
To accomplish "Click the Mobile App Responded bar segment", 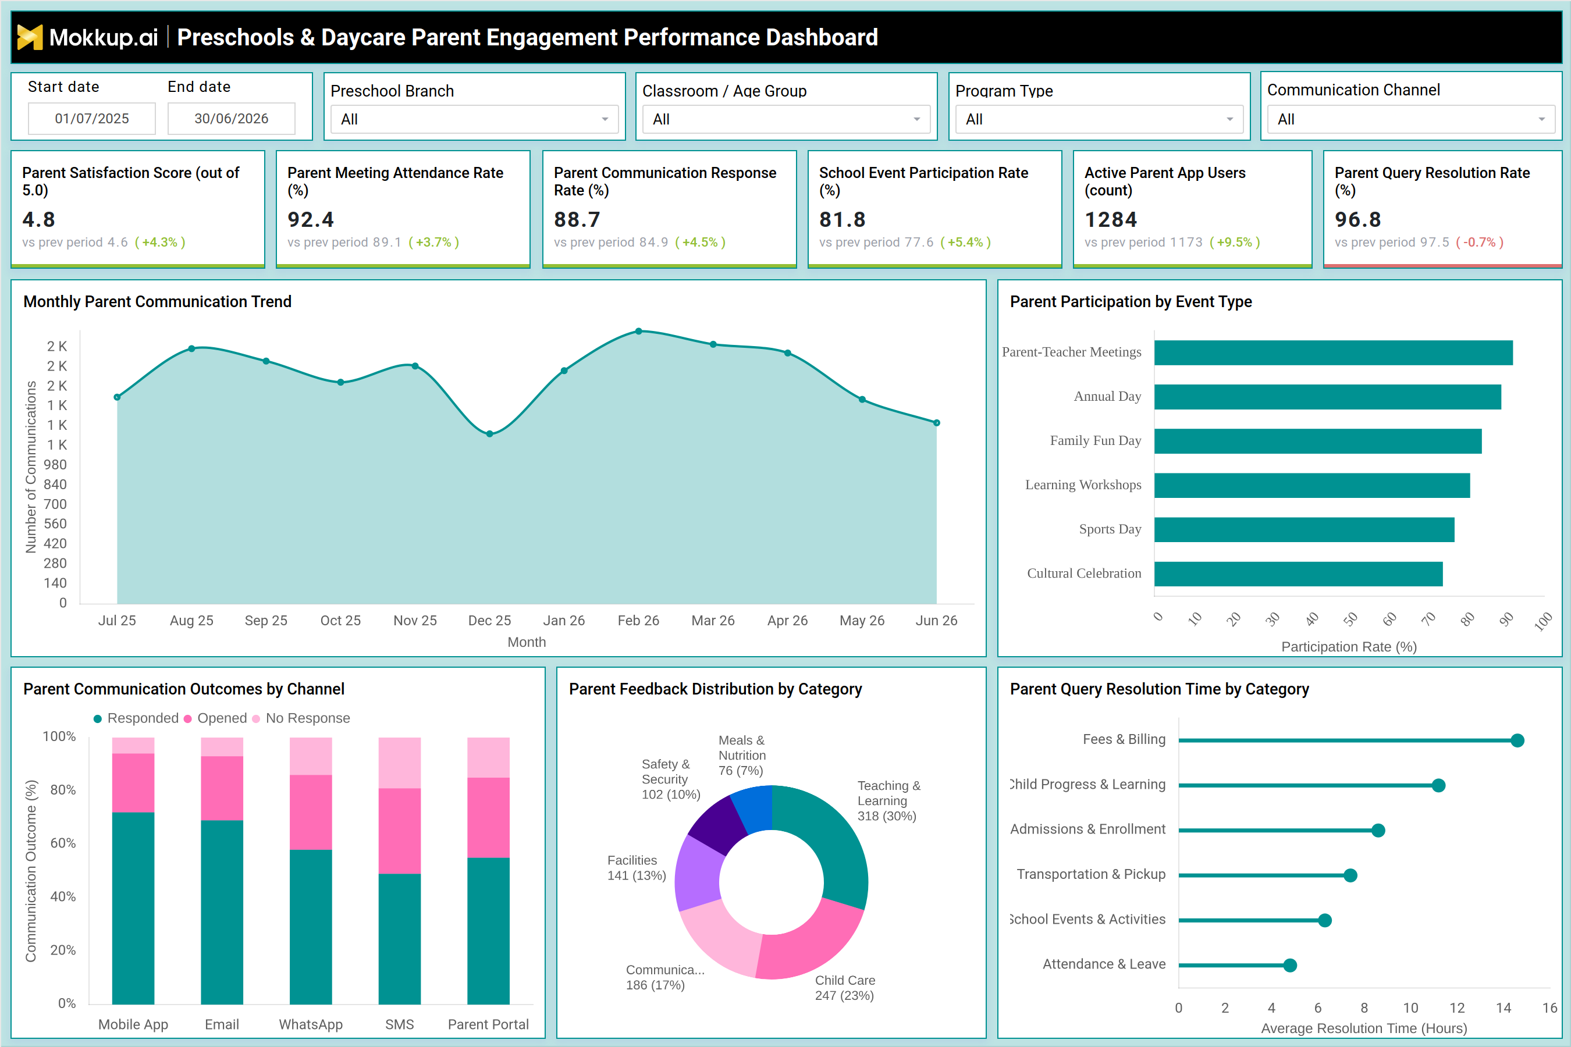I will [x=133, y=908].
